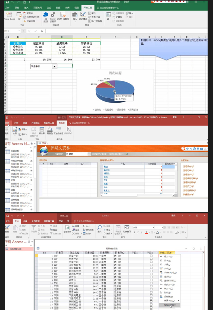Choose 短文本 from add-field menu
This screenshot has height=310, width=213.
click(170, 256)
